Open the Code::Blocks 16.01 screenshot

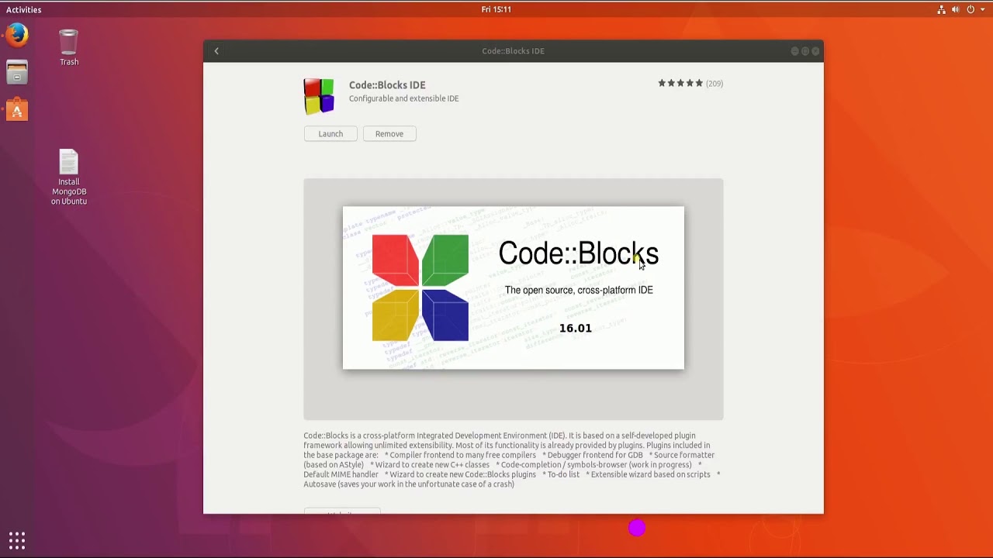point(514,288)
